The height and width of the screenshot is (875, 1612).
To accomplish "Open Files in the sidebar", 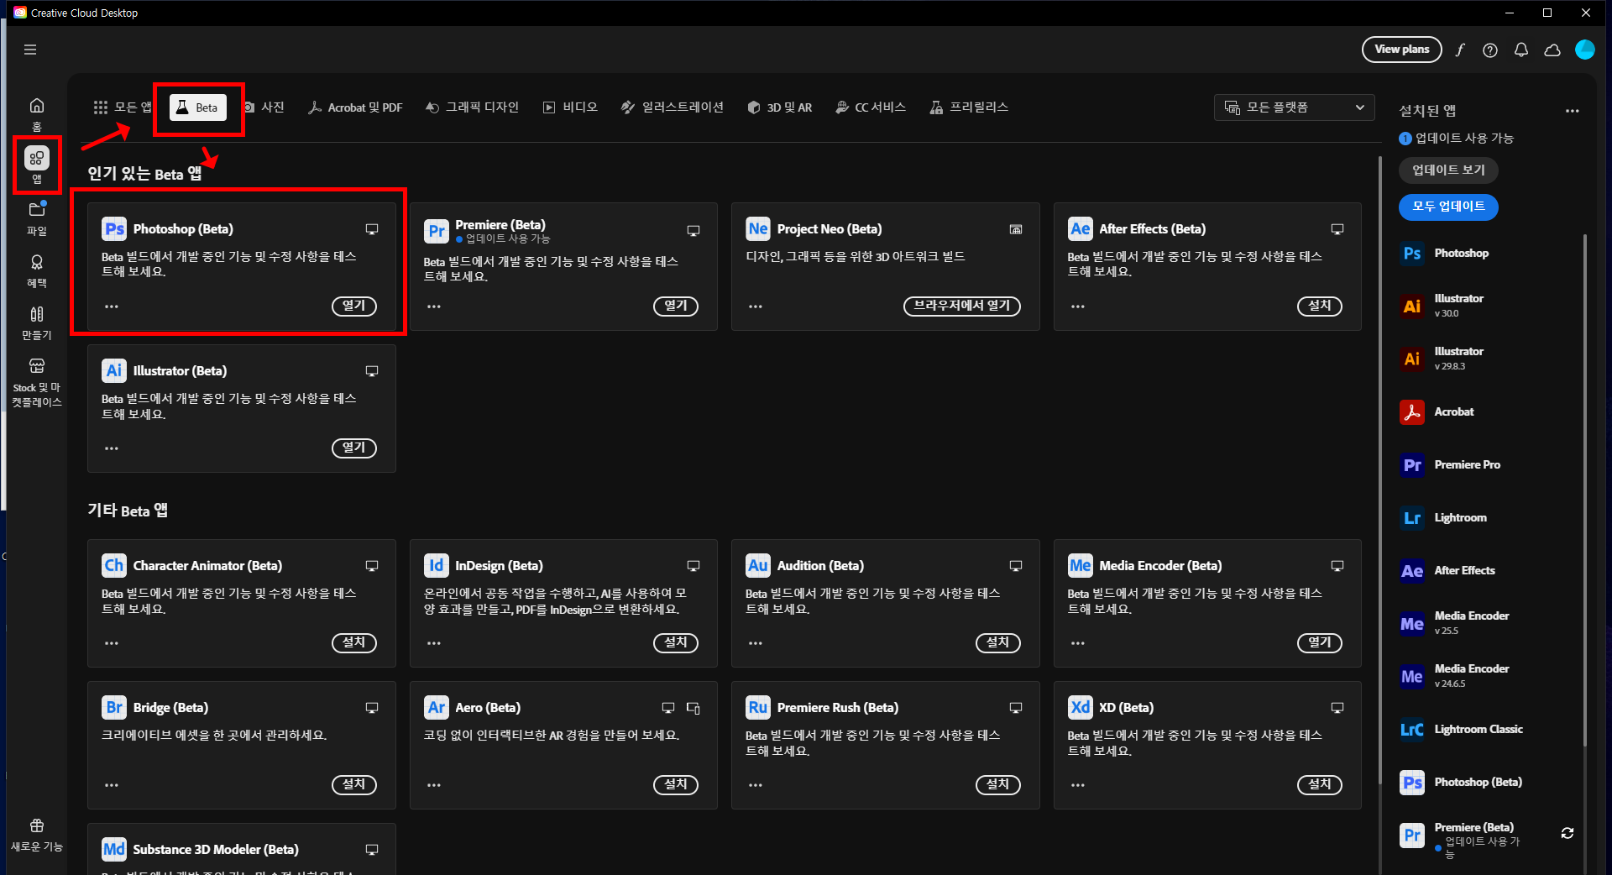I will (37, 218).
